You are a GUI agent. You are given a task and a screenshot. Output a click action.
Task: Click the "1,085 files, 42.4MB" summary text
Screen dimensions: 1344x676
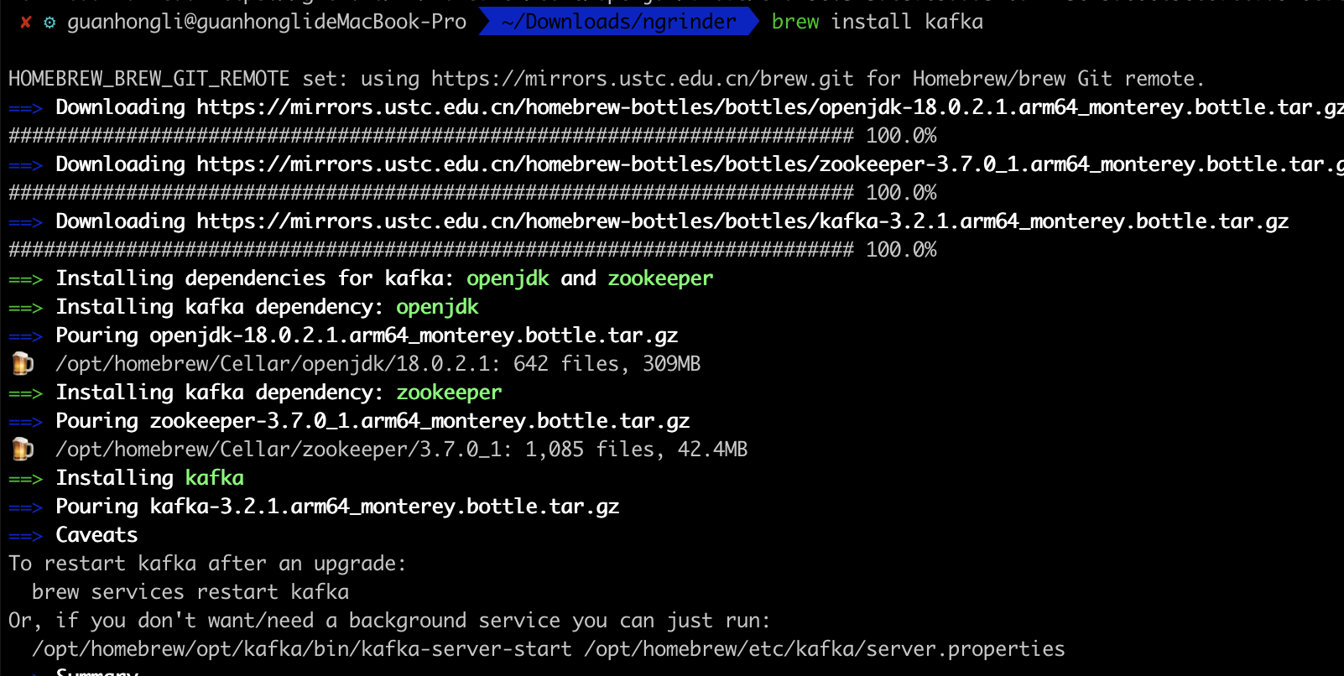tap(637, 450)
